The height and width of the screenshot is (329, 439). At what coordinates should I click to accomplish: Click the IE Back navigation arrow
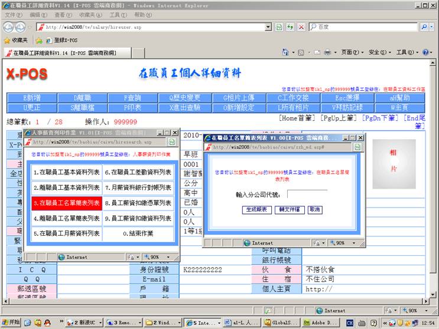pos(8,27)
